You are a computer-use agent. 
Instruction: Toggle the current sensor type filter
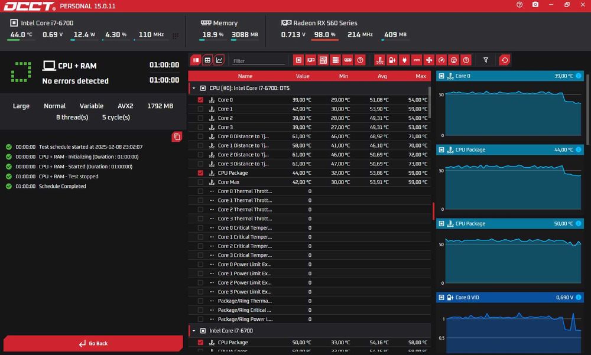[417, 60]
